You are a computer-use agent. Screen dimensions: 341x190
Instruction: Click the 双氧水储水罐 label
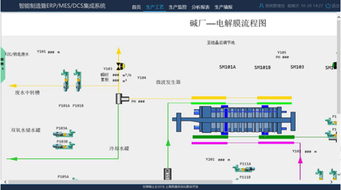[26, 130]
